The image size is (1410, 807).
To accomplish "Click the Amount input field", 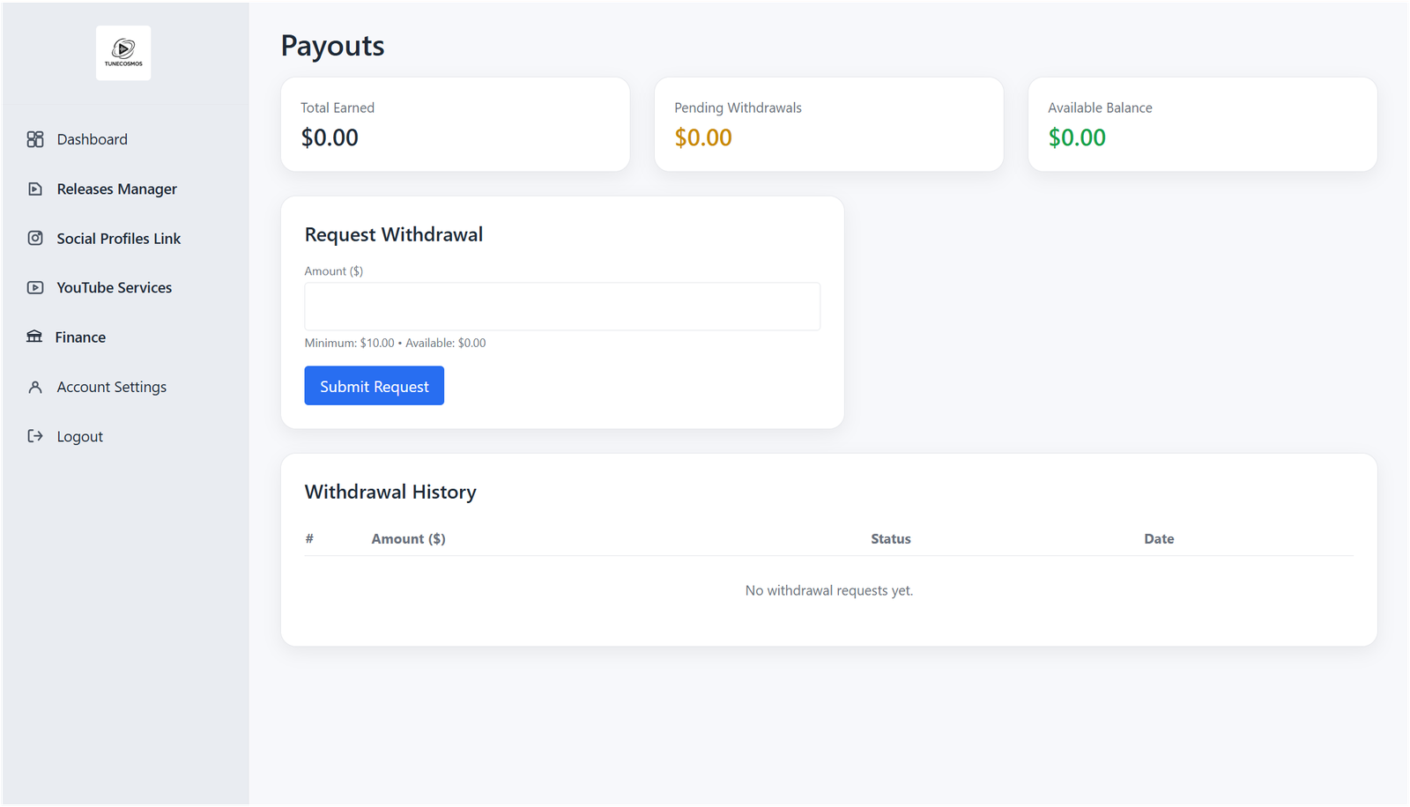I will click(562, 306).
